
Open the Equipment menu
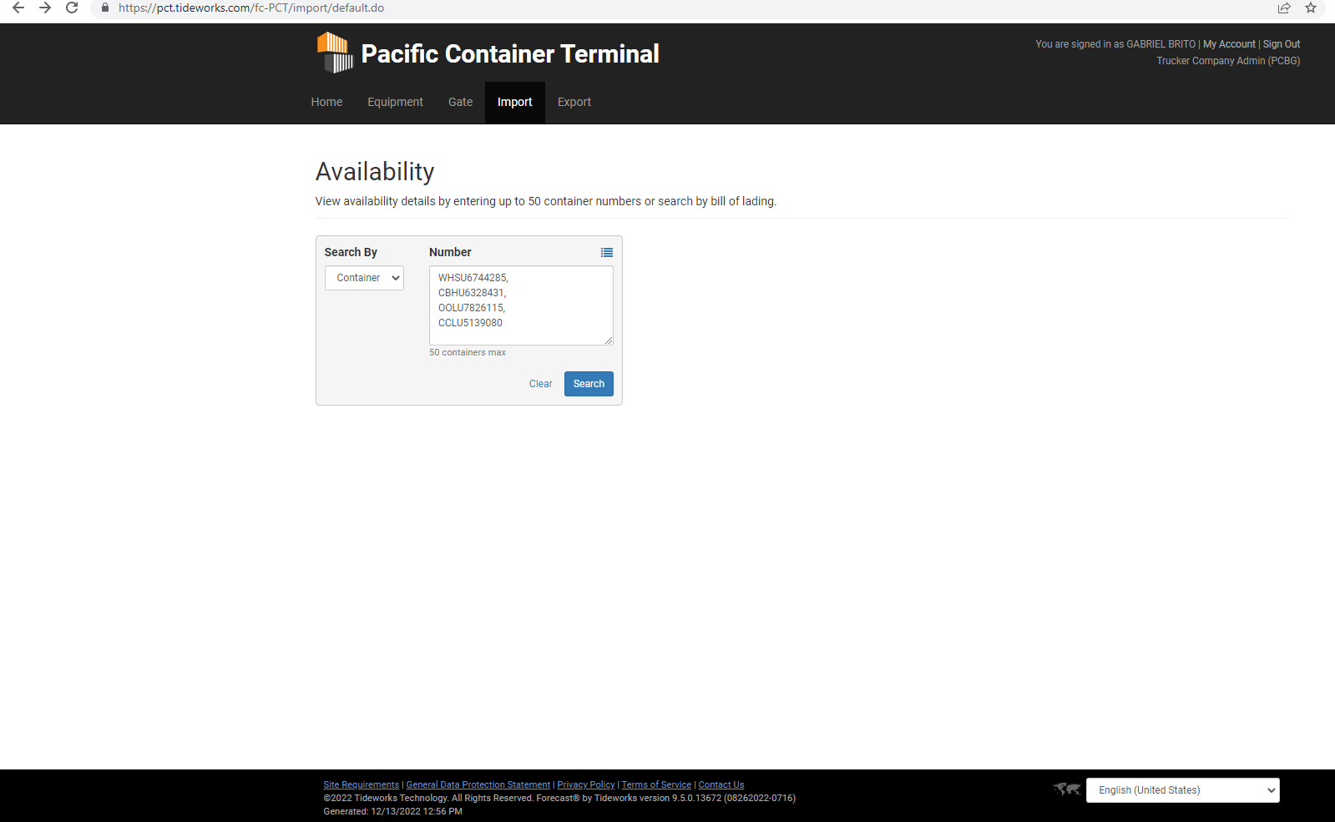pos(395,102)
